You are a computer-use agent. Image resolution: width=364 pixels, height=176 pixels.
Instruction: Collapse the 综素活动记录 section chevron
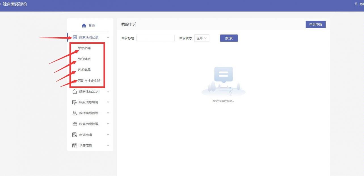coord(108,37)
